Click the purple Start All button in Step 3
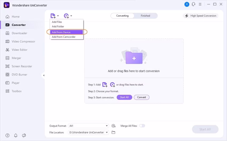 point(124,97)
